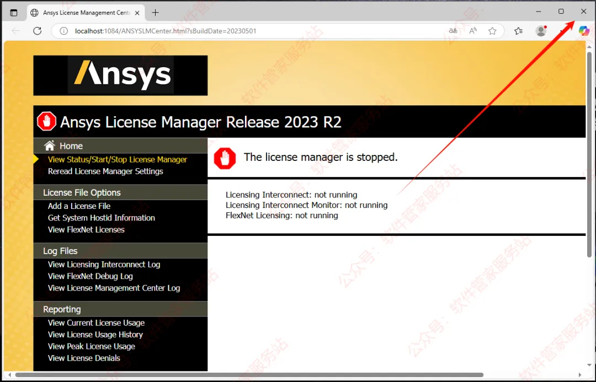
Task: Click the stop-hand icon beside stopped status
Action: (x=225, y=158)
